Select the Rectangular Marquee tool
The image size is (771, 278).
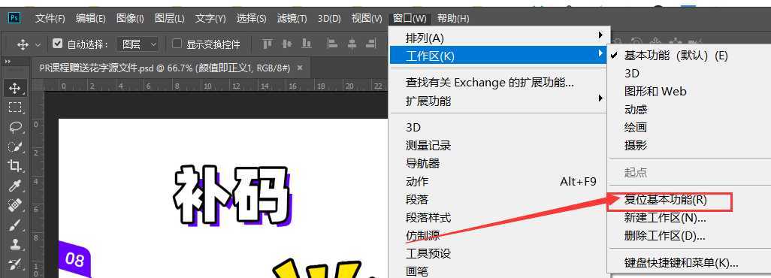15,107
